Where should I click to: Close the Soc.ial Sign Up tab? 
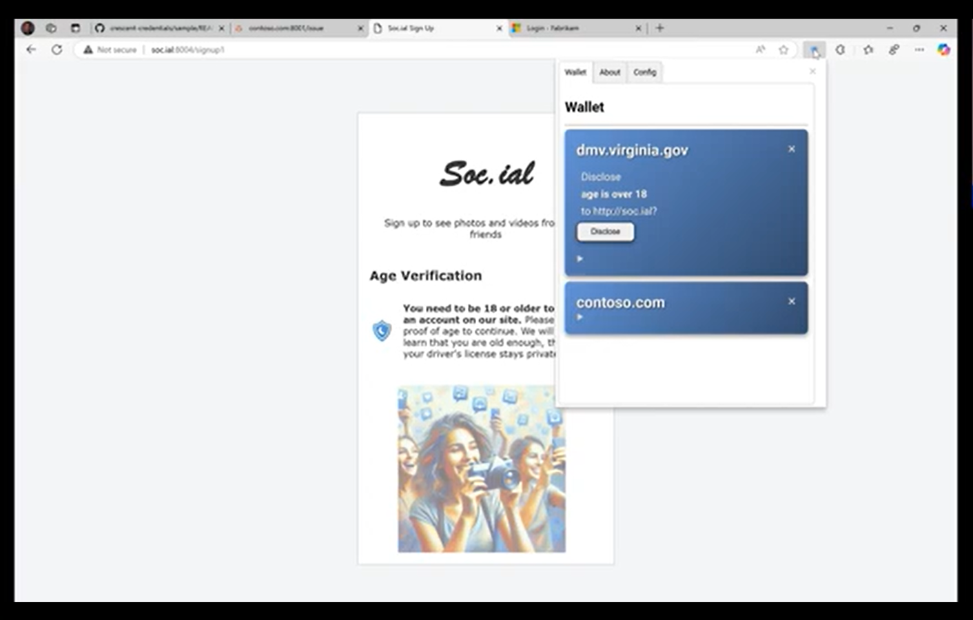(500, 28)
